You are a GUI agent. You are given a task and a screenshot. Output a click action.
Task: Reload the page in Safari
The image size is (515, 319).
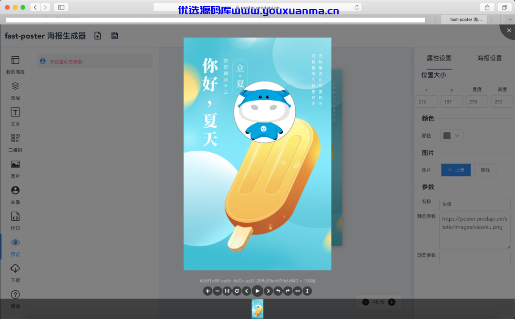(x=357, y=7)
